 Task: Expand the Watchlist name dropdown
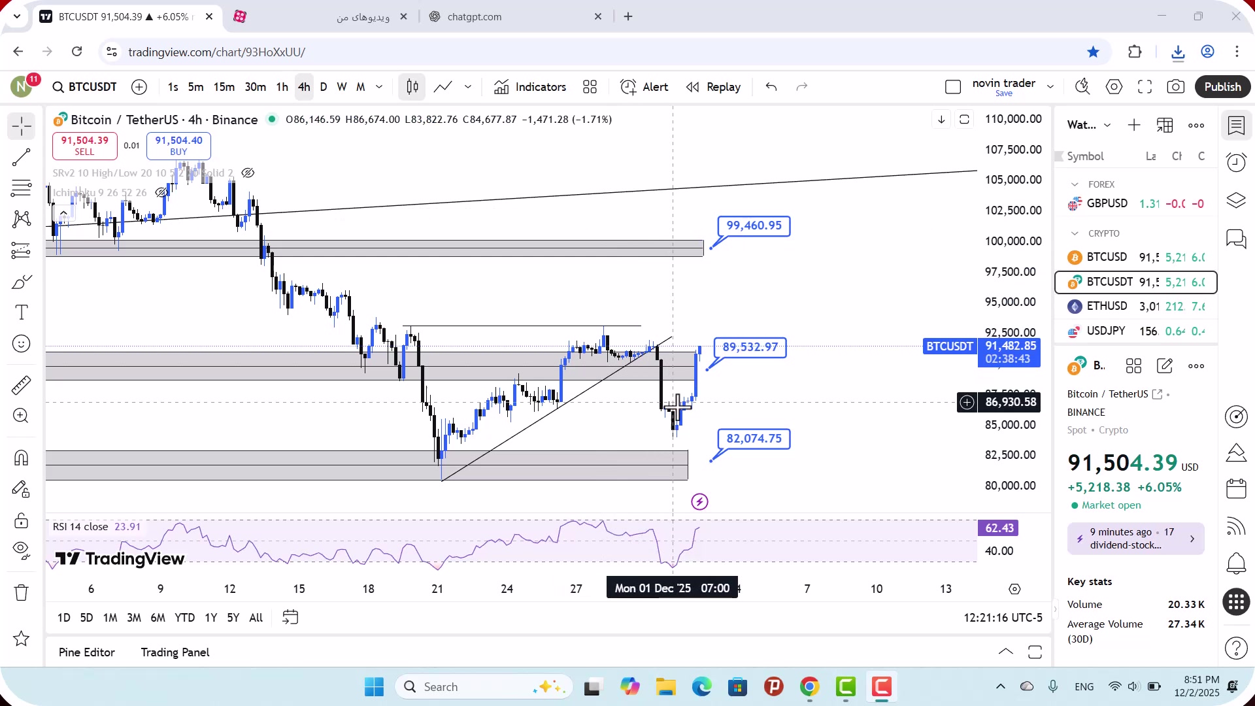click(x=1107, y=126)
